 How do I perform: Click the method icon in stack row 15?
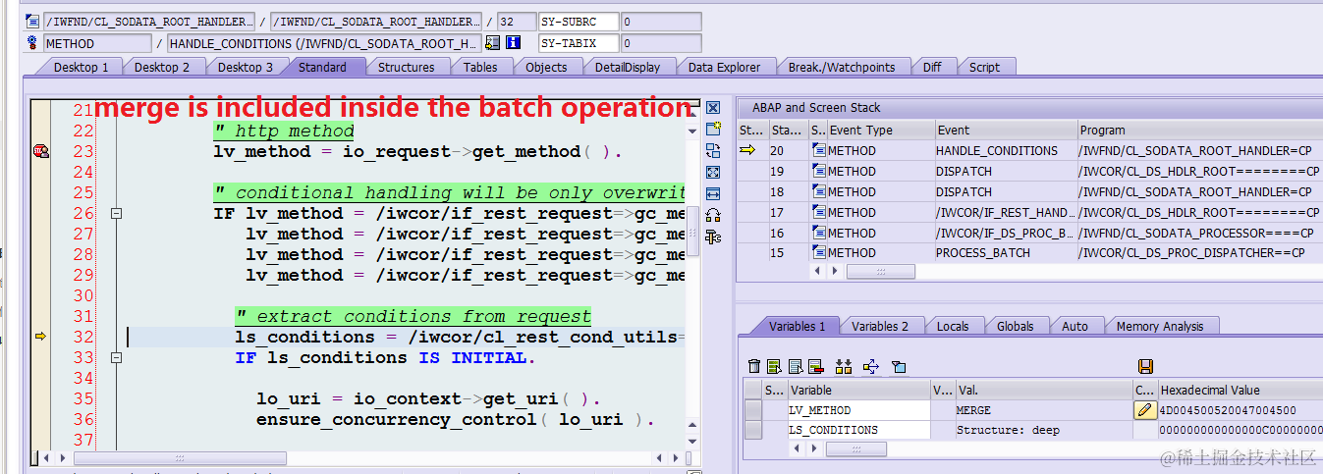coord(819,252)
